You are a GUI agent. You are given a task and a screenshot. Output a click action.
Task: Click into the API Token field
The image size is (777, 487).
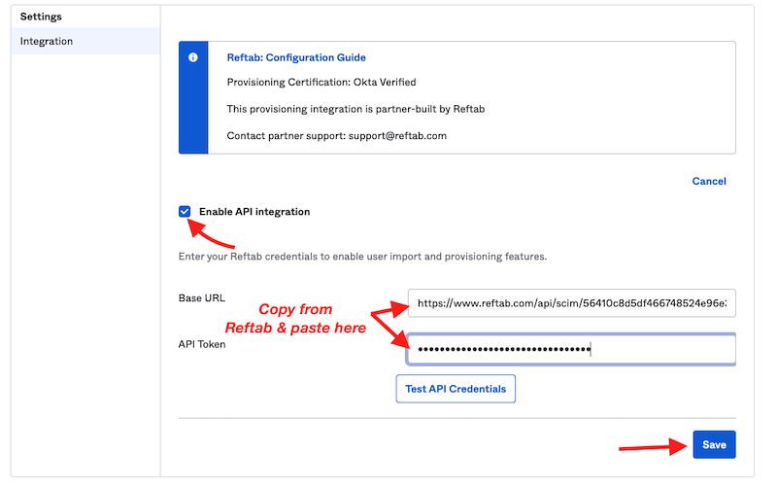tap(570, 349)
